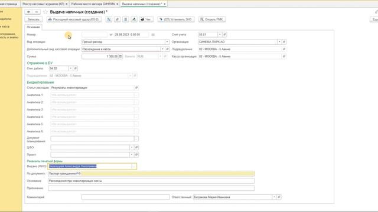The image size is (378, 212).
Task: Open linked record of Дополнительный вид кассовой операции
Action: tap(167, 49)
